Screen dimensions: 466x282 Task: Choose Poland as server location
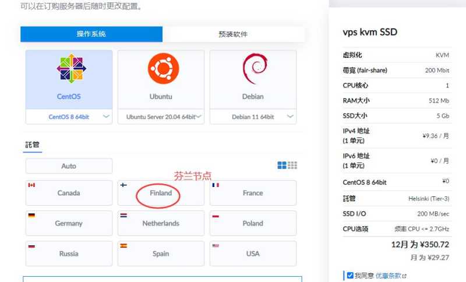(x=253, y=223)
